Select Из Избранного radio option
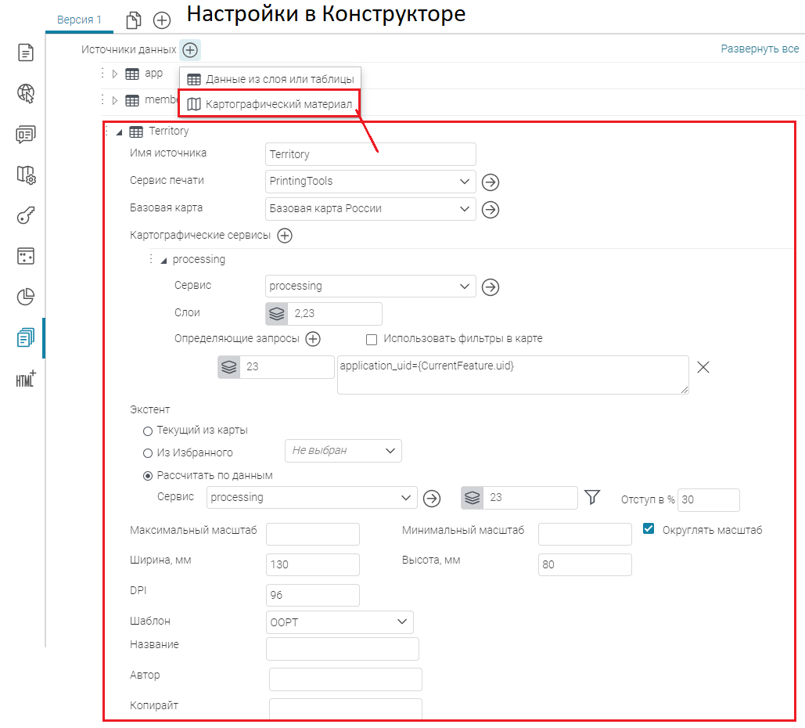This screenshot has width=805, height=728. pyautogui.click(x=148, y=452)
